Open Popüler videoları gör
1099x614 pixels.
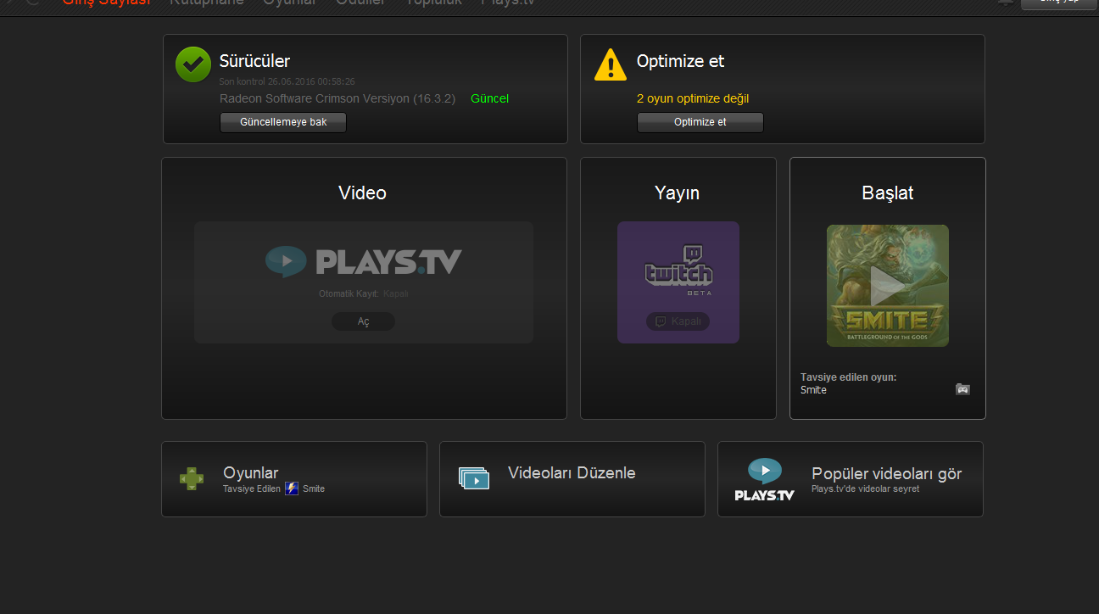[x=887, y=473]
